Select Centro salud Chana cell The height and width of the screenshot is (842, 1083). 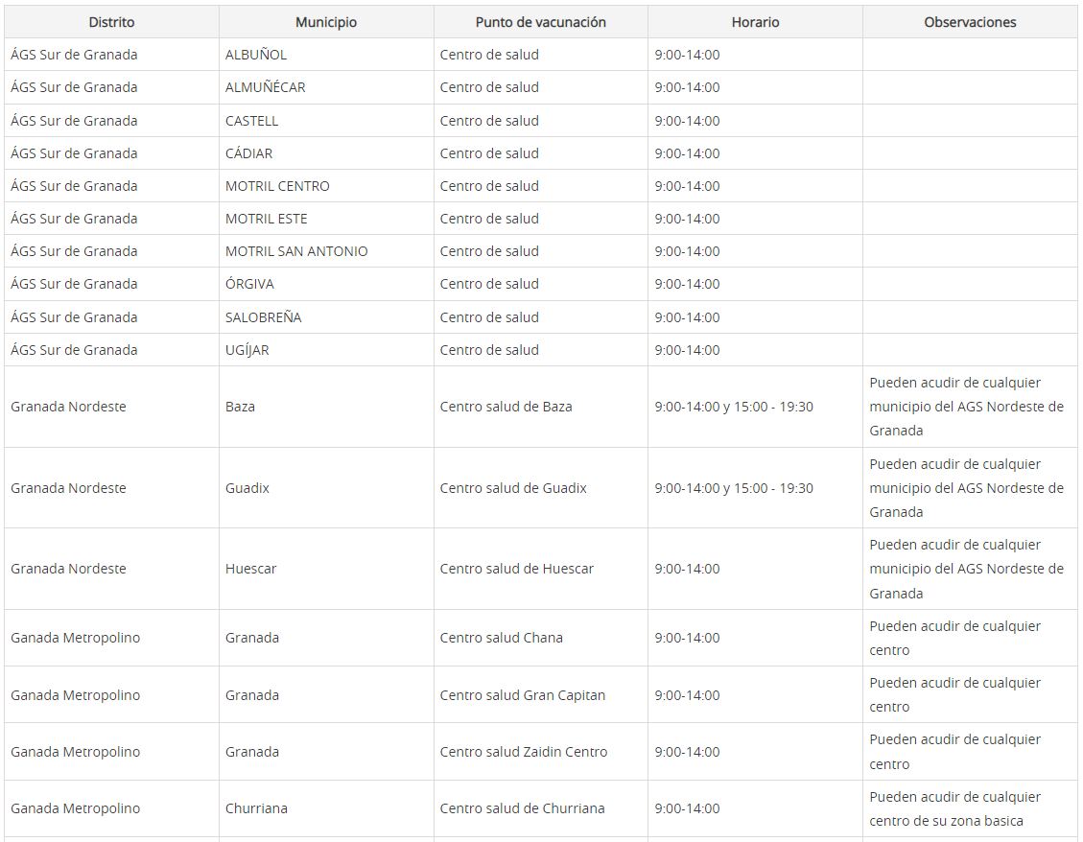(x=502, y=638)
